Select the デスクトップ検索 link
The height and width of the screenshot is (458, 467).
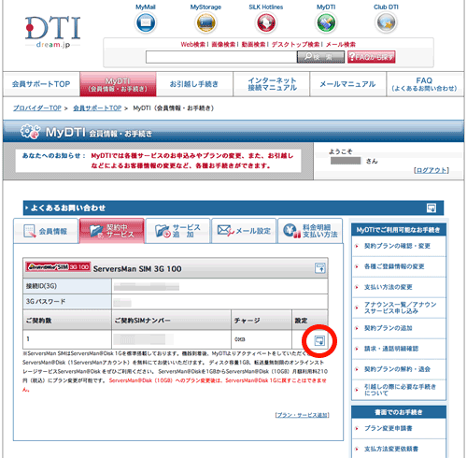295,44
